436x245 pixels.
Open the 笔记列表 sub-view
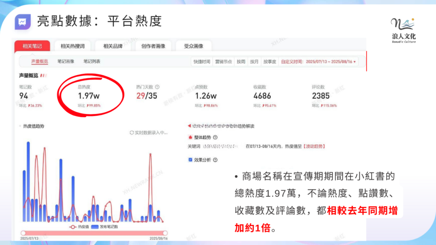pyautogui.click(x=92, y=61)
